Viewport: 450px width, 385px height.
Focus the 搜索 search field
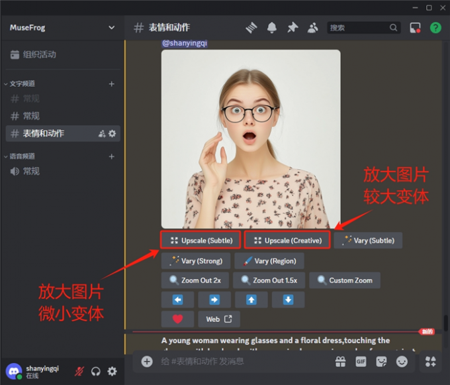363,28
